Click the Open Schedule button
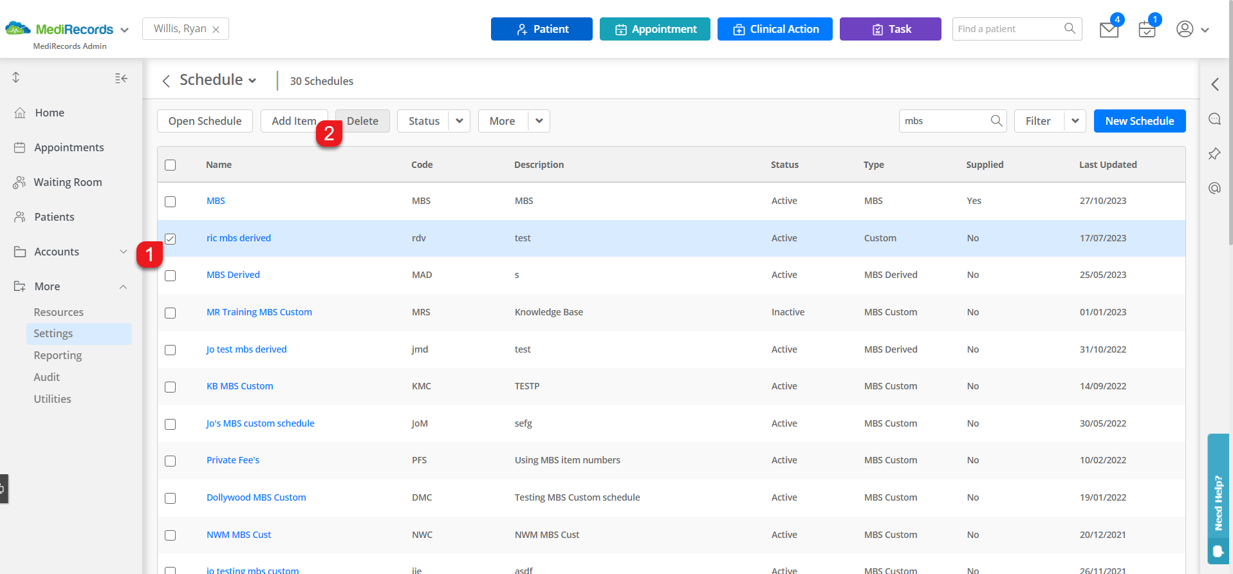The image size is (1233, 574). [x=205, y=121]
